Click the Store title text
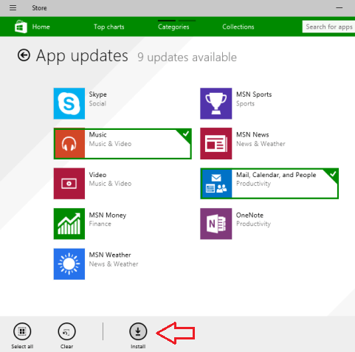The height and width of the screenshot is (352, 355). [x=39, y=8]
